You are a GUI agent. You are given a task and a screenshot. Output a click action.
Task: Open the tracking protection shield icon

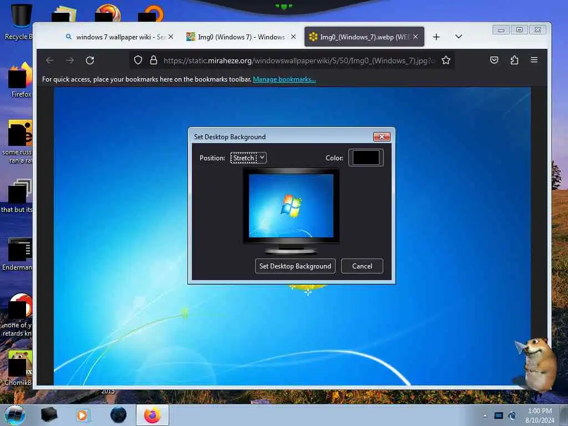click(138, 60)
